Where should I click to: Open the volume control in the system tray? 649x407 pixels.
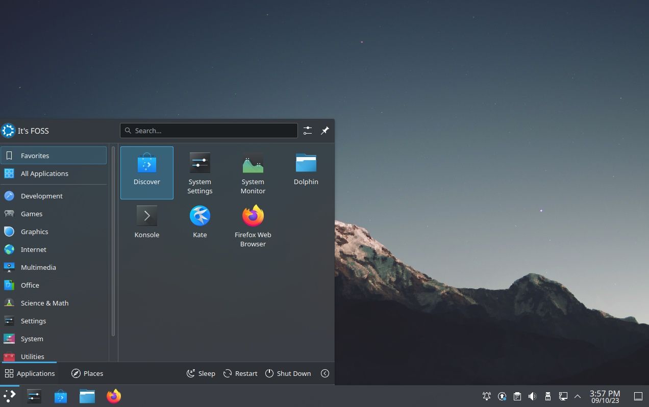coord(532,396)
